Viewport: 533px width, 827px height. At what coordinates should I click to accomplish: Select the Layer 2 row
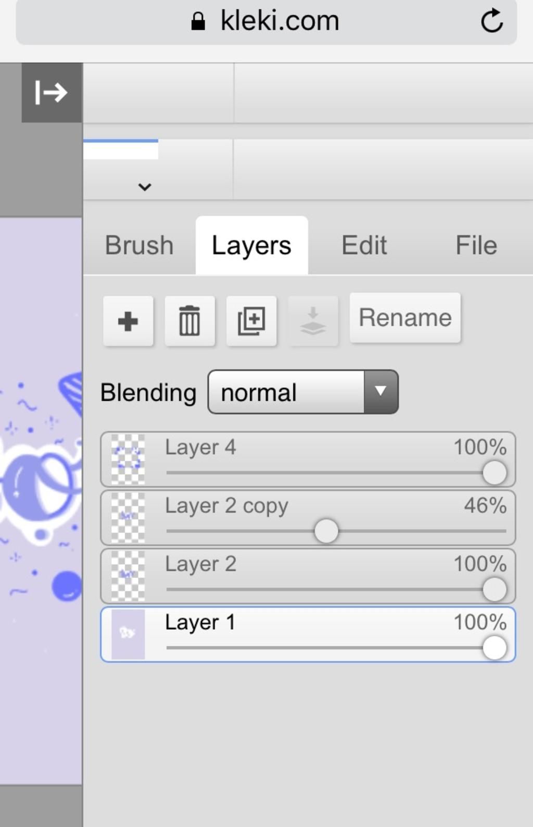312,564
